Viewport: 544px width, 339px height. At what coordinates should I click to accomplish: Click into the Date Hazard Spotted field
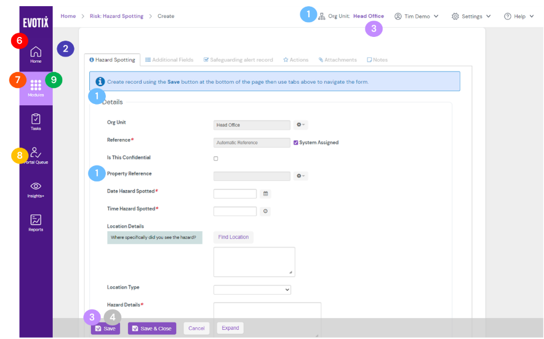[234, 194]
